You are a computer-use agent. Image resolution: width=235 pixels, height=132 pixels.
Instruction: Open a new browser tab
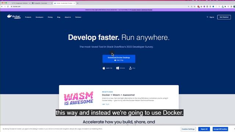click(77, 3)
